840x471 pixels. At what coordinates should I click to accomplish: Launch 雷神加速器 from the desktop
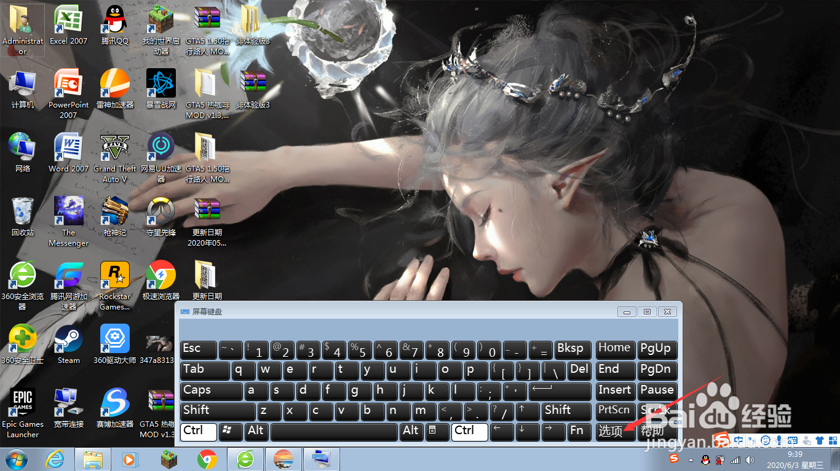115,89
